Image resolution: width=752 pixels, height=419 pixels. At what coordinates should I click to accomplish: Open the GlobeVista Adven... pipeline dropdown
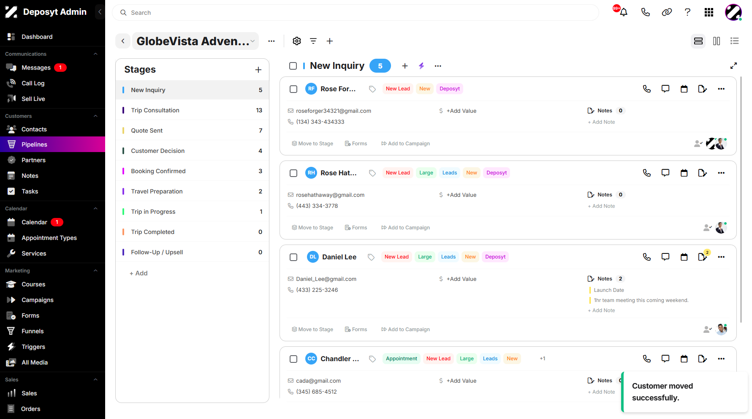[195, 41]
